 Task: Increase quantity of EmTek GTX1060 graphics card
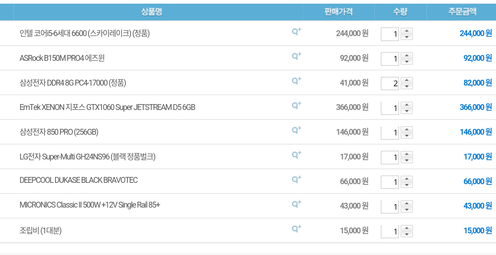(407, 105)
